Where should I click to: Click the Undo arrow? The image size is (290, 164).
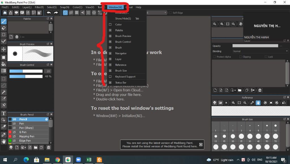click(49, 12)
